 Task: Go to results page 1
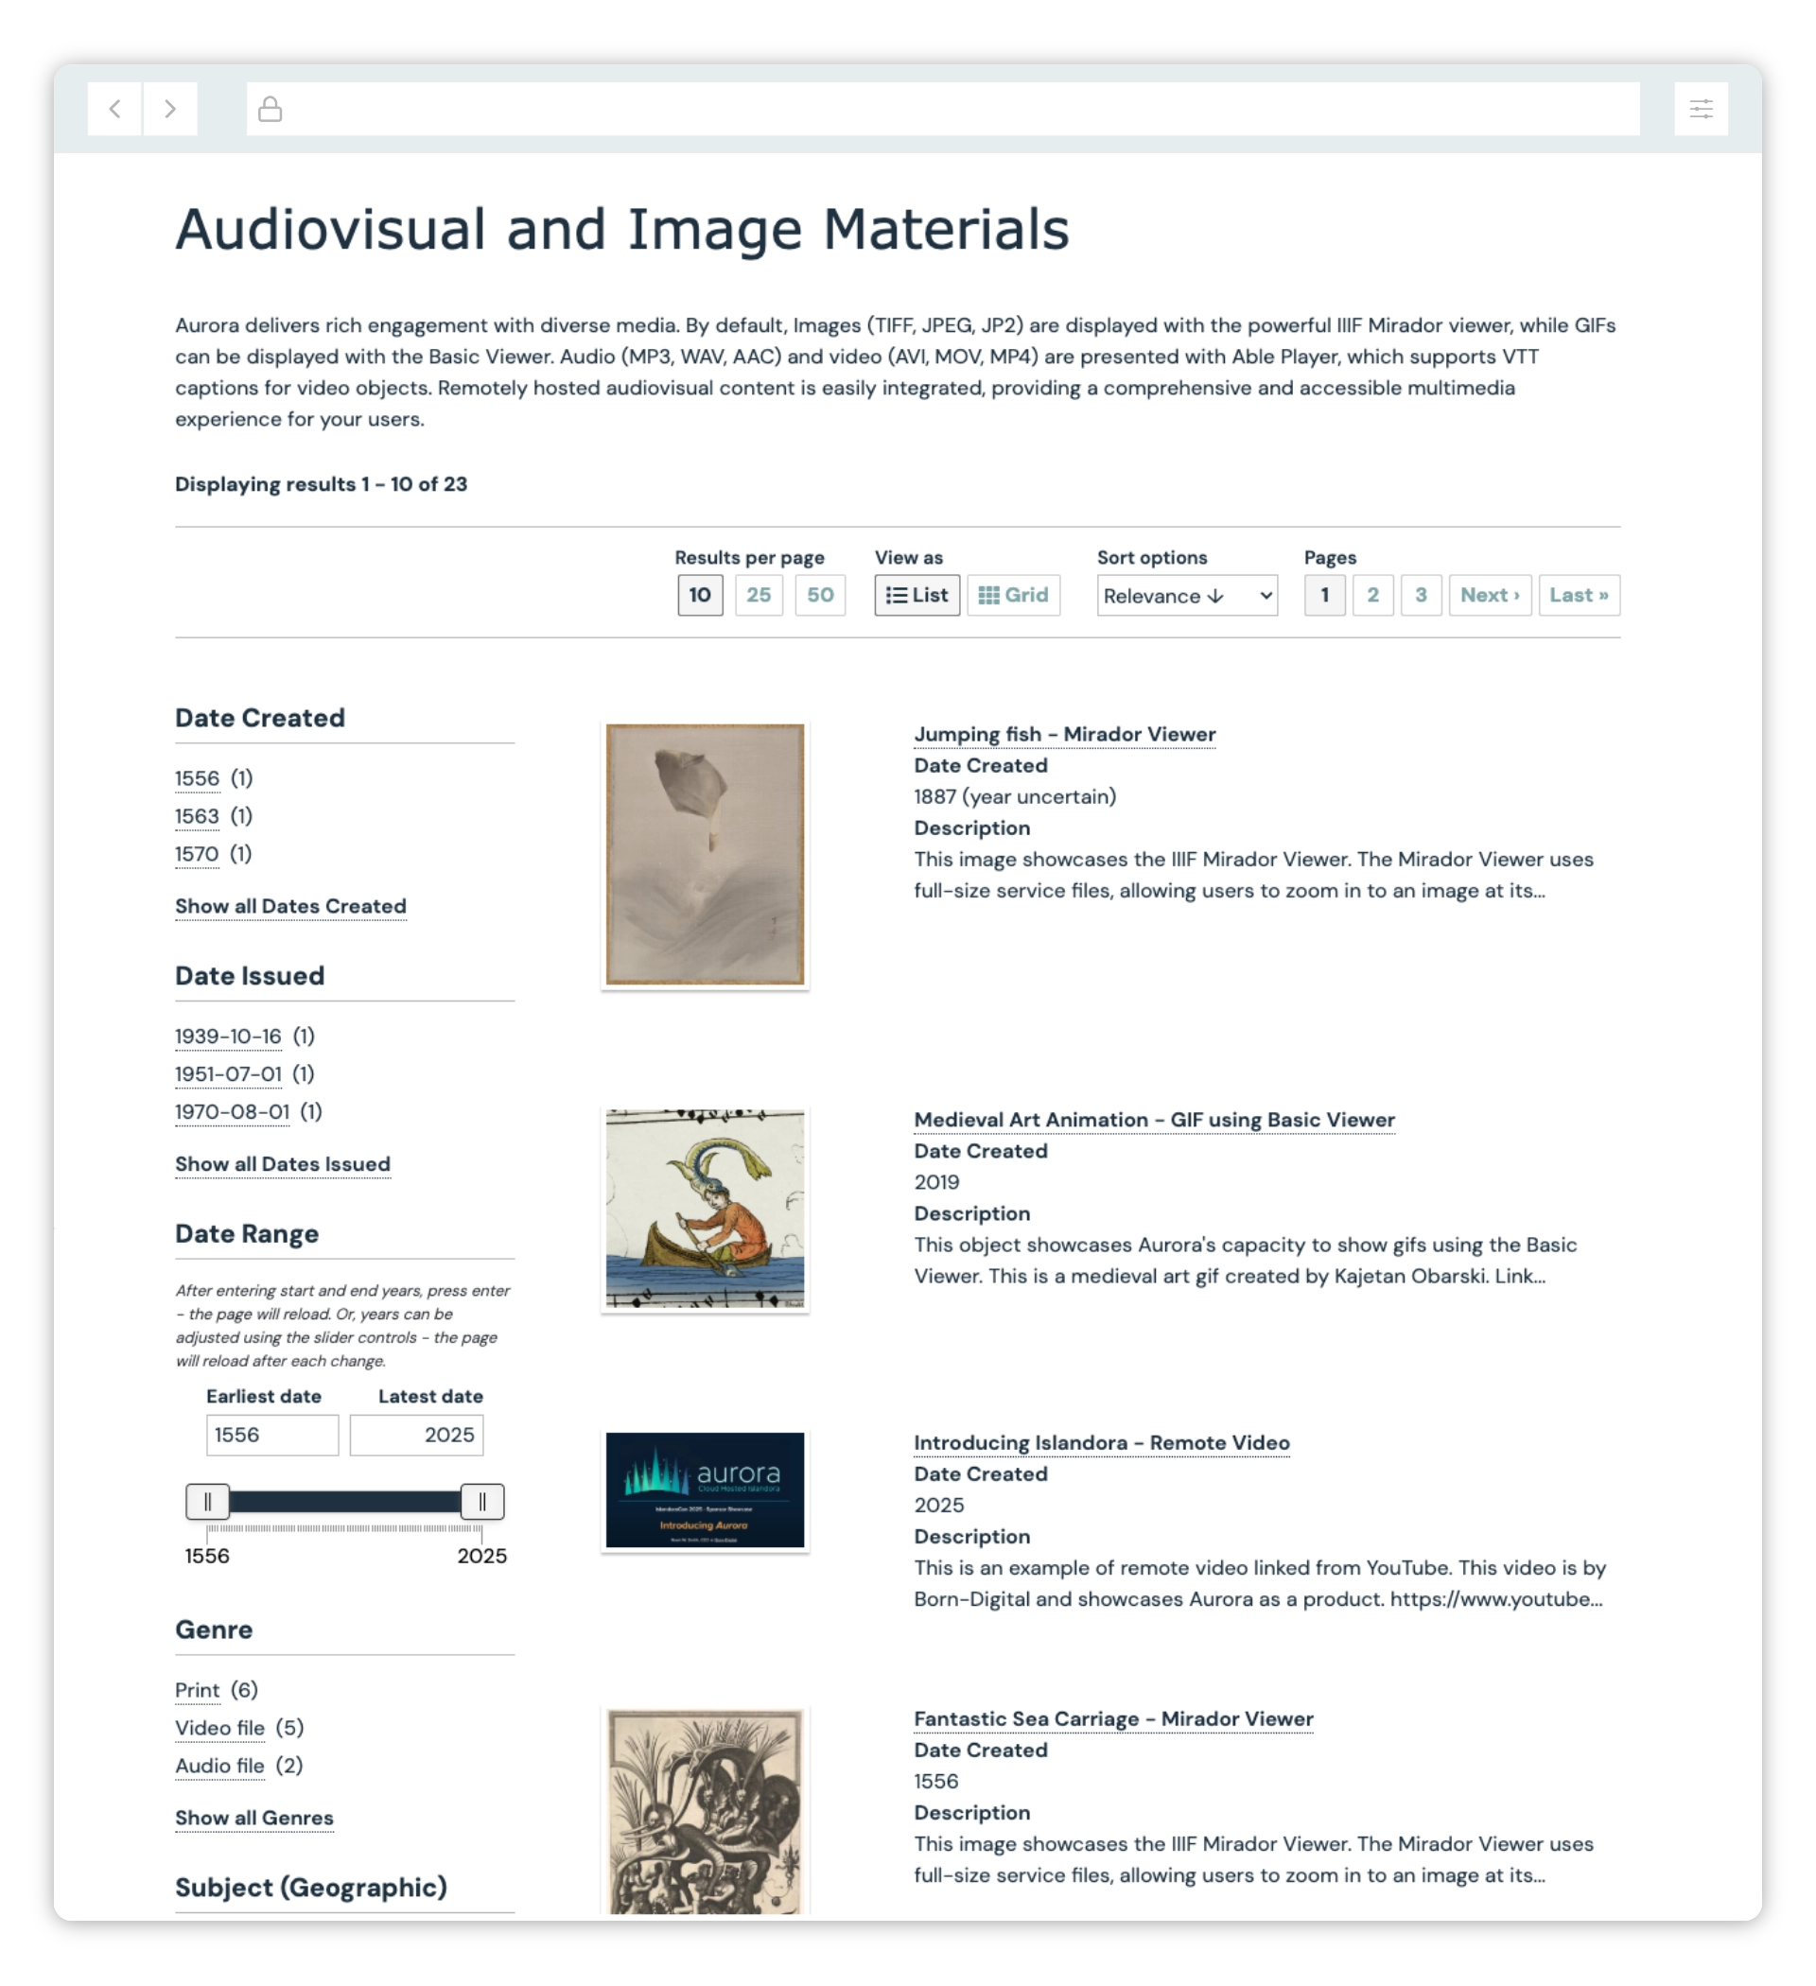click(x=1326, y=596)
